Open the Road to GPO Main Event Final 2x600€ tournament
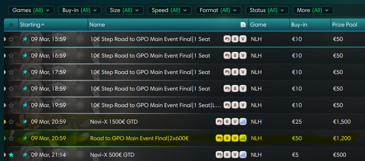The image size is (365, 161). click(139, 138)
